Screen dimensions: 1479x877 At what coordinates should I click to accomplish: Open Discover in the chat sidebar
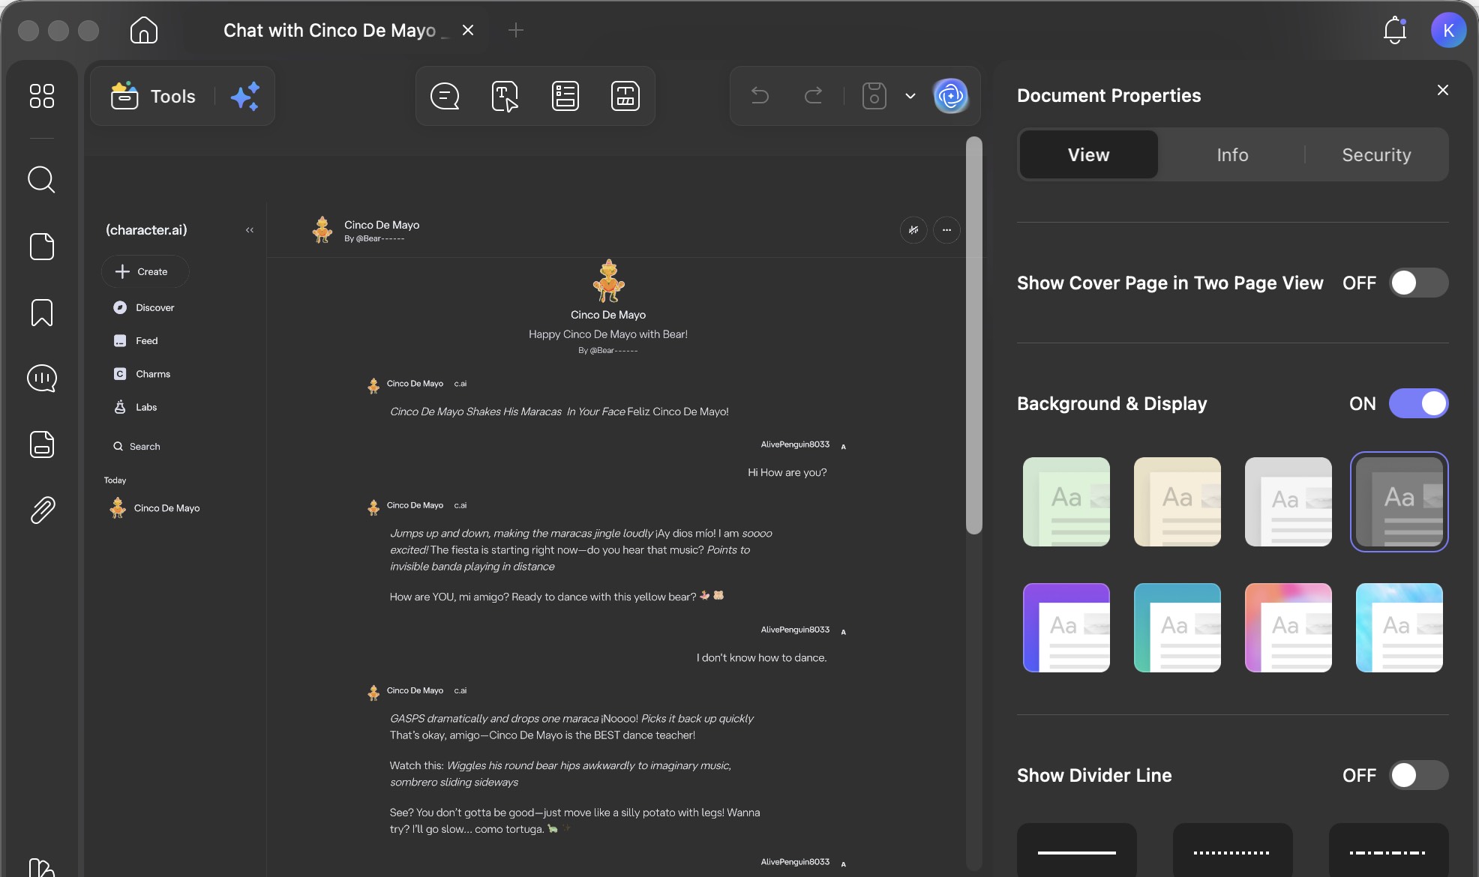point(143,307)
